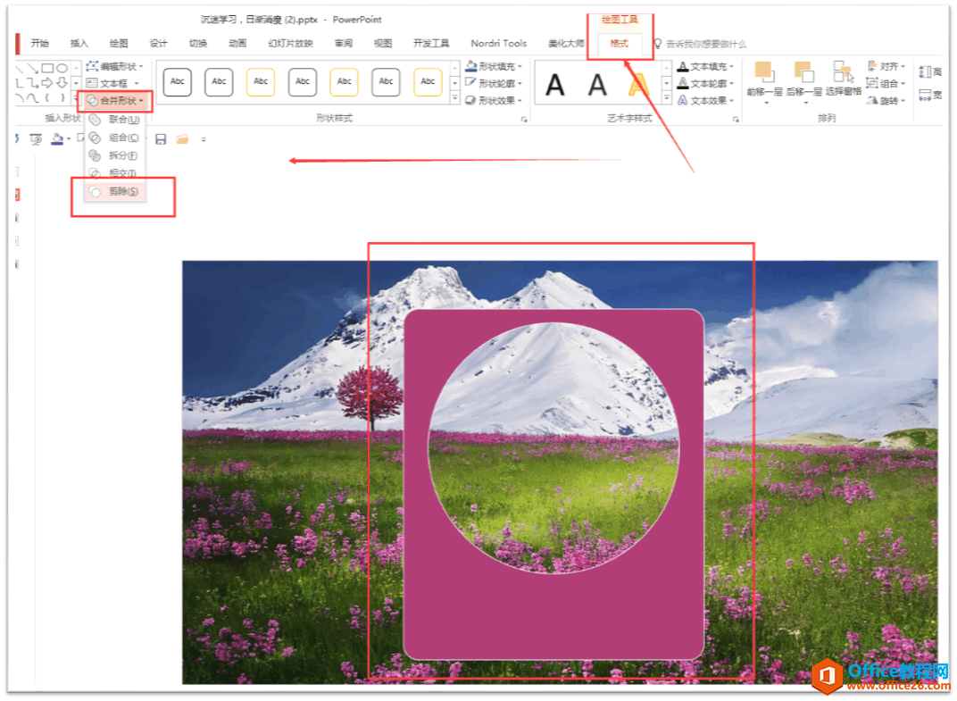Open Shape Fill (形状填充) dropdown

click(x=494, y=66)
